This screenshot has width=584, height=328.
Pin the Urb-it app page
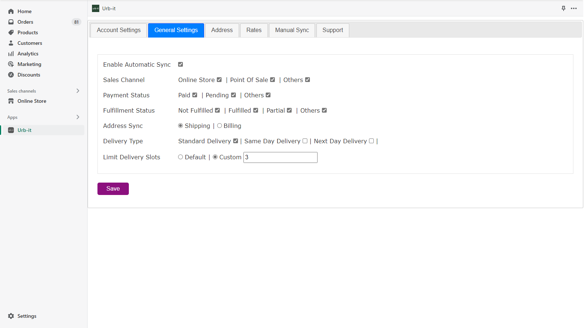point(563,8)
